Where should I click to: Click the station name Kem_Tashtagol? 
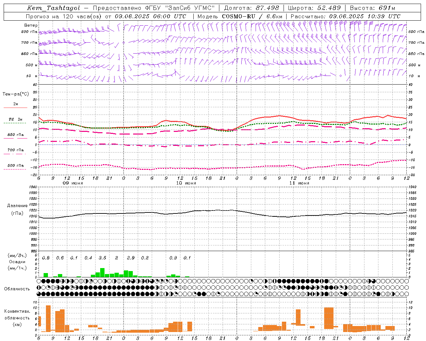click(53, 8)
